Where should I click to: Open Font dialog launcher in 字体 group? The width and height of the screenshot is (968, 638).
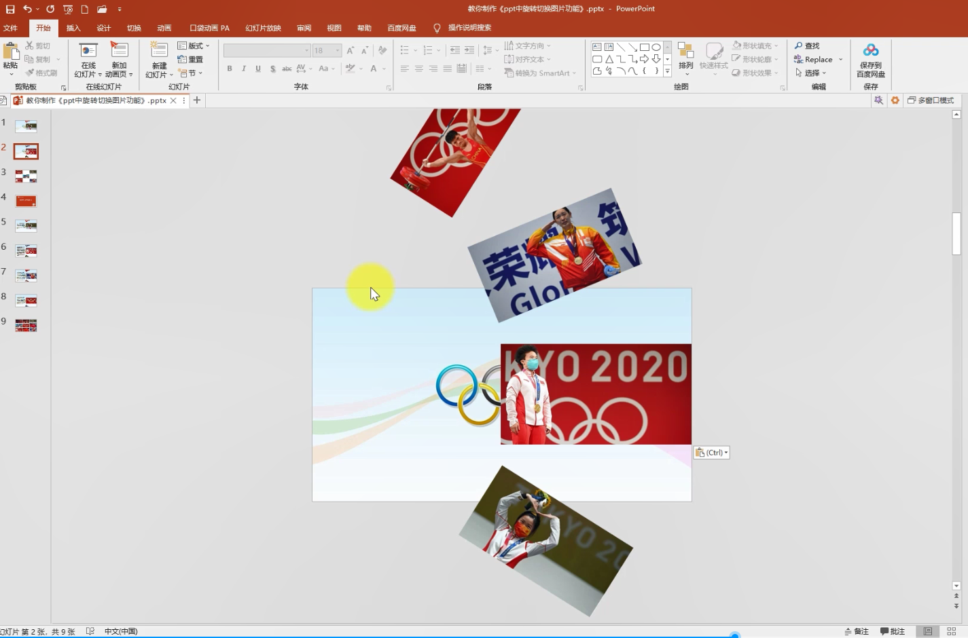(389, 88)
